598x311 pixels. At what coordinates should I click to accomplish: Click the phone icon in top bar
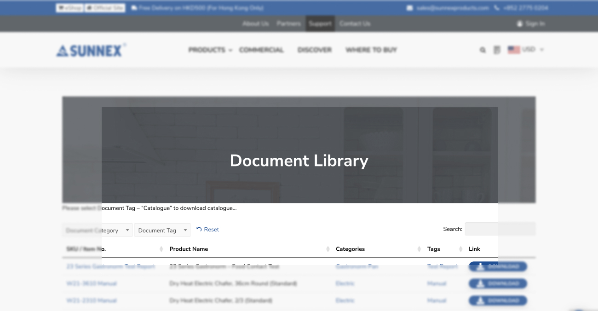tap(497, 8)
